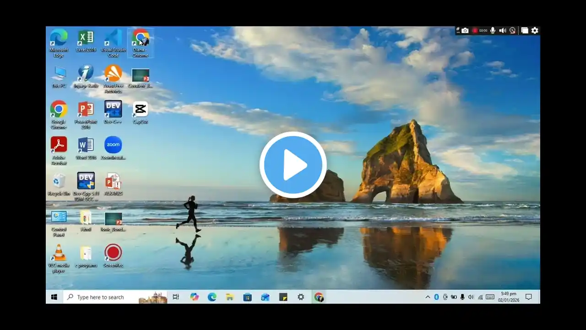Screen dimensions: 586x330
Task: Open the taskbar clock and date
Action: (x=508, y=297)
